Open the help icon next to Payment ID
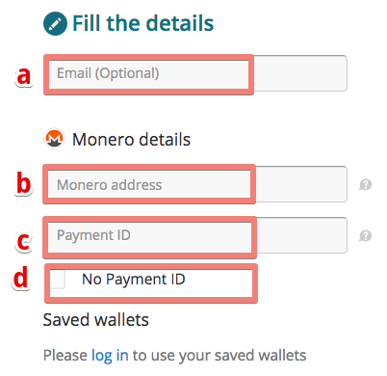This screenshot has height=376, width=387. tap(365, 235)
